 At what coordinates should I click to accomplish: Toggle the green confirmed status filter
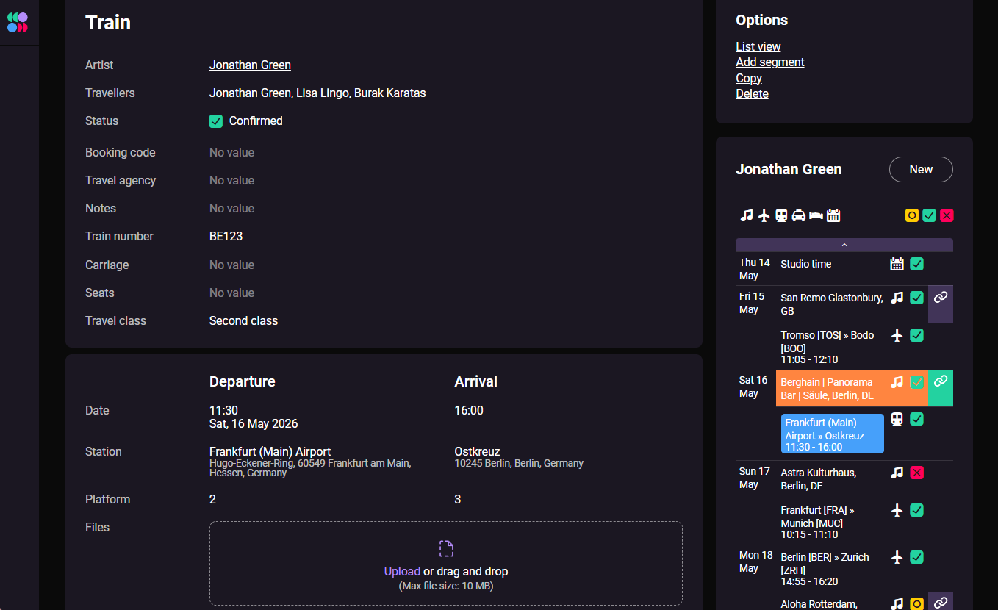pyautogui.click(x=930, y=215)
